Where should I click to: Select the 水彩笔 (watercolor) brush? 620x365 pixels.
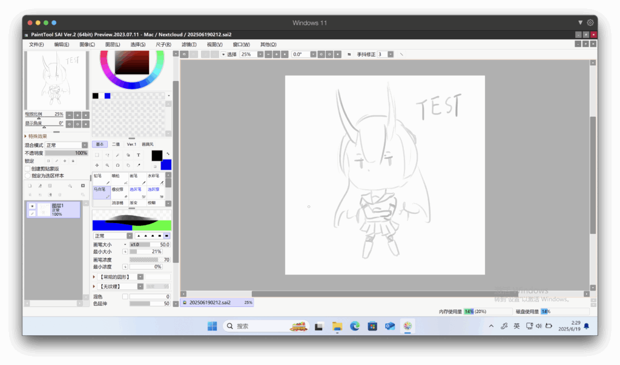coord(154,178)
